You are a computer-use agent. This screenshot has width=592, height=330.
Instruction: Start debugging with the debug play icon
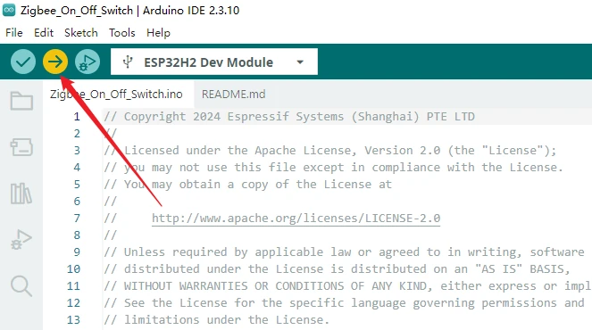click(x=88, y=62)
